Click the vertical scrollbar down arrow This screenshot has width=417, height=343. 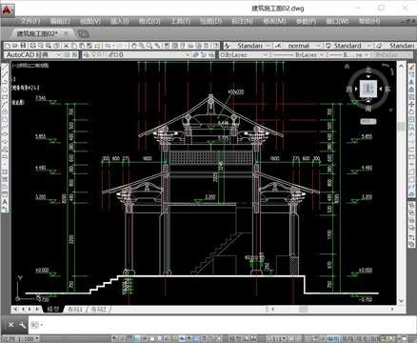coord(401,300)
